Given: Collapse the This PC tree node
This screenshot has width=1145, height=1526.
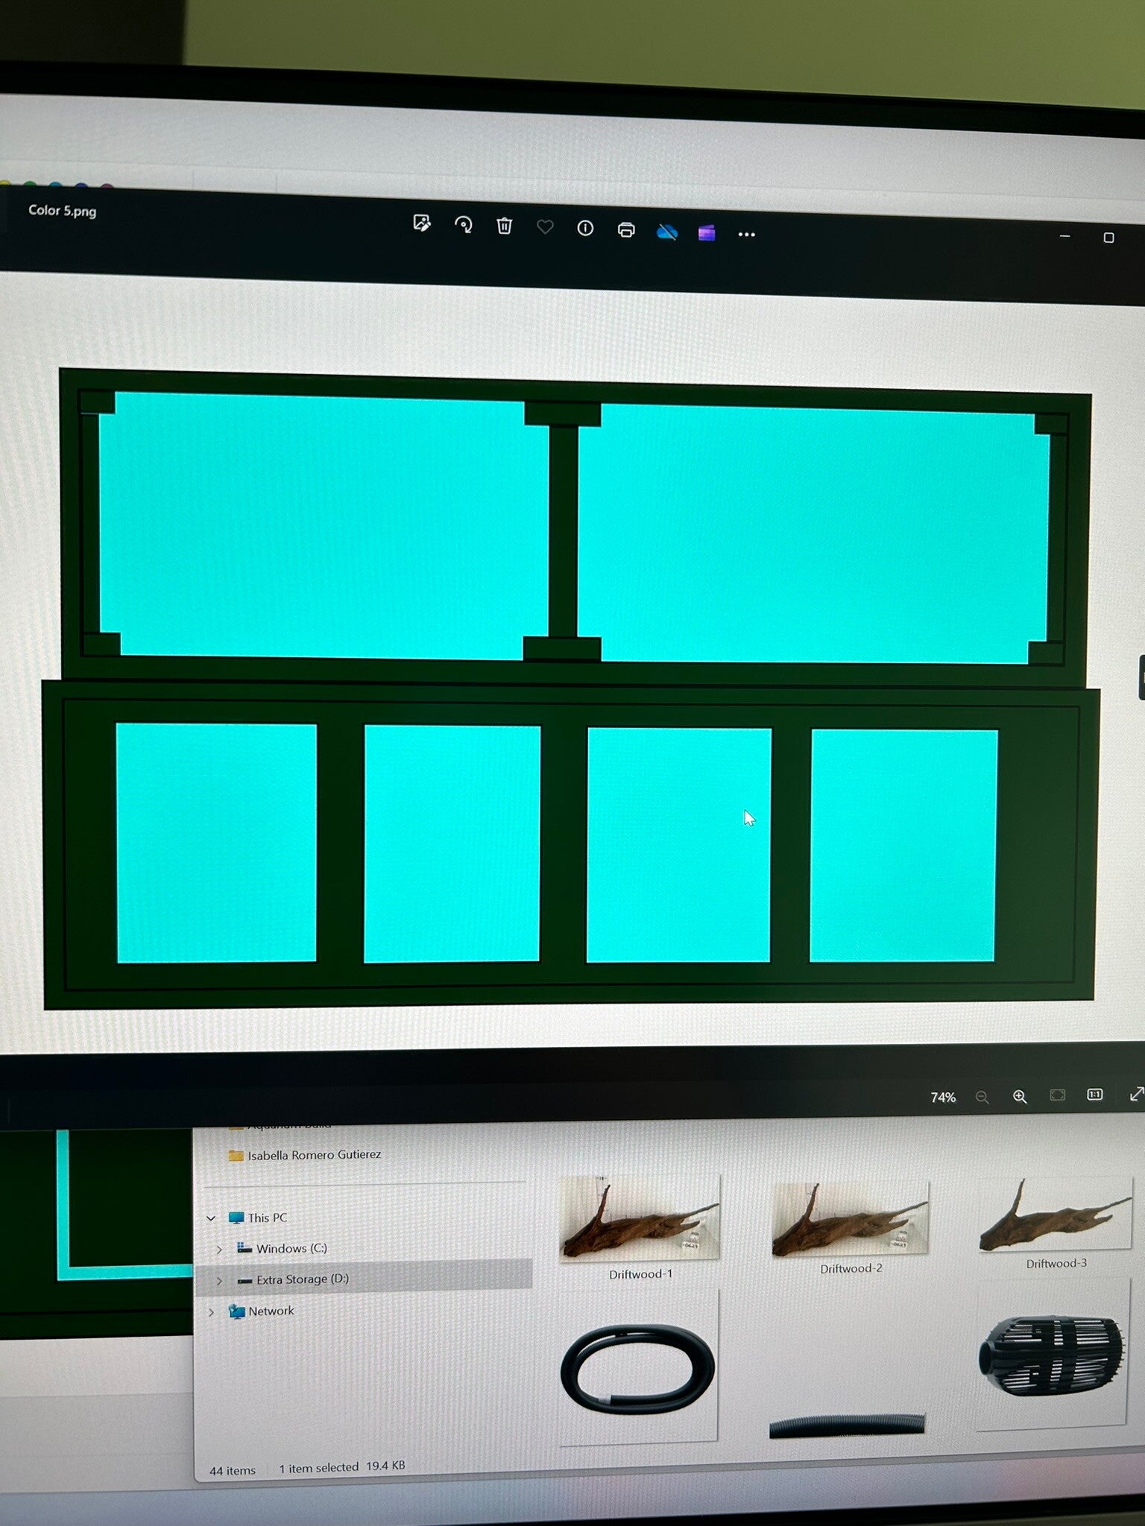Looking at the screenshot, I should click(x=212, y=1218).
